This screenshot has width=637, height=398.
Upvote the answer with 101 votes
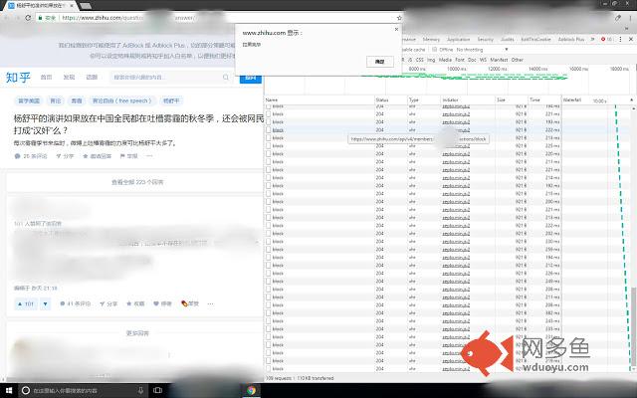(26, 303)
